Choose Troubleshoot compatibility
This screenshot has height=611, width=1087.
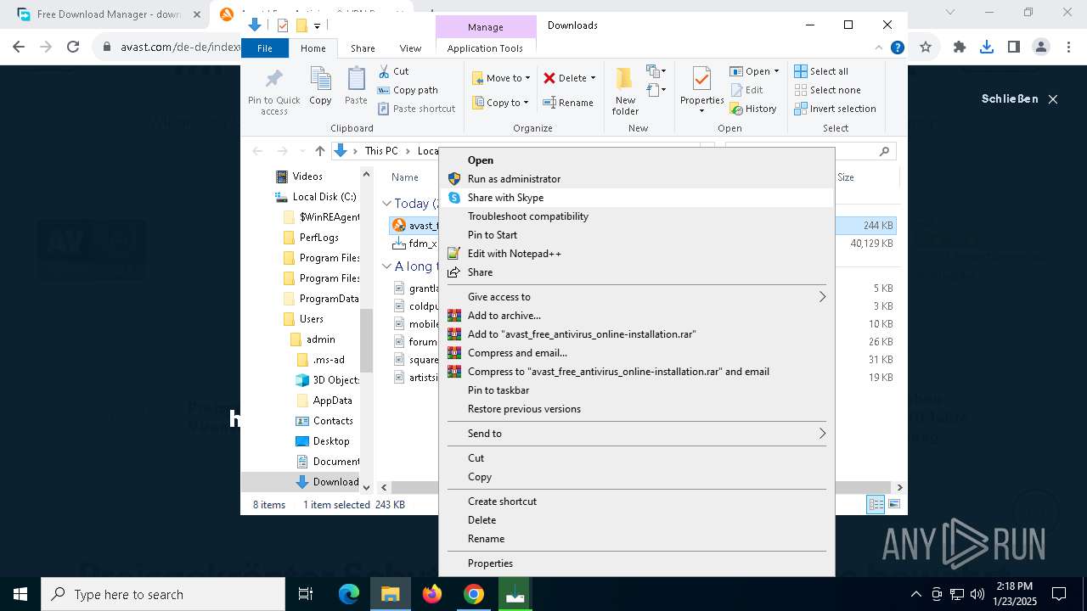tap(637, 216)
